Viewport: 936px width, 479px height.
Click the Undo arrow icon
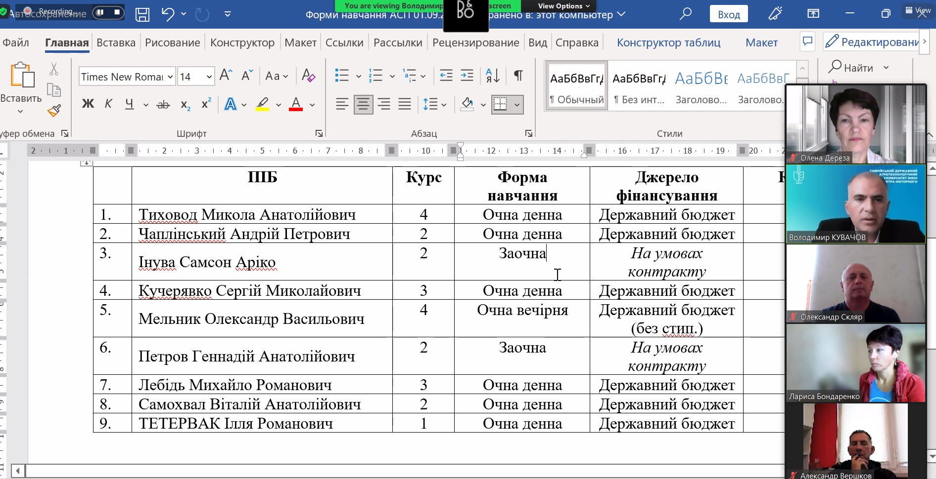coord(168,14)
